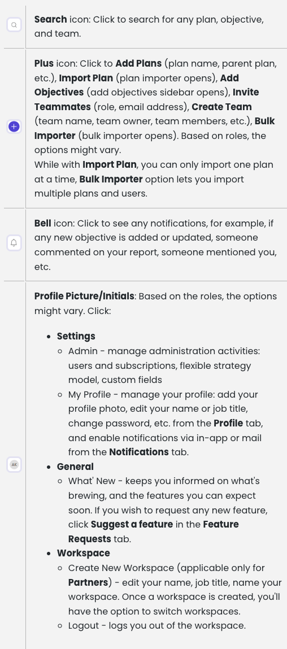Click the bold 'Add Plans' text

pyautogui.click(x=138, y=64)
